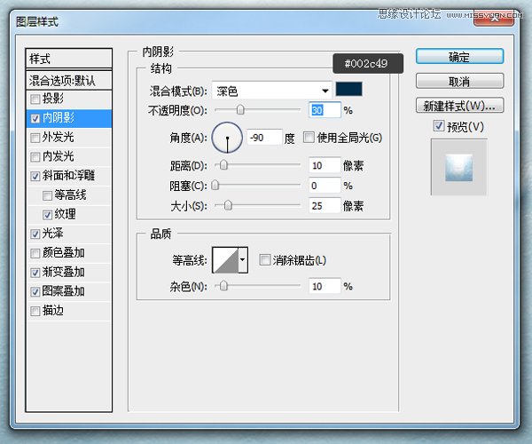Toggle the 预览 preview checkbox

point(438,126)
